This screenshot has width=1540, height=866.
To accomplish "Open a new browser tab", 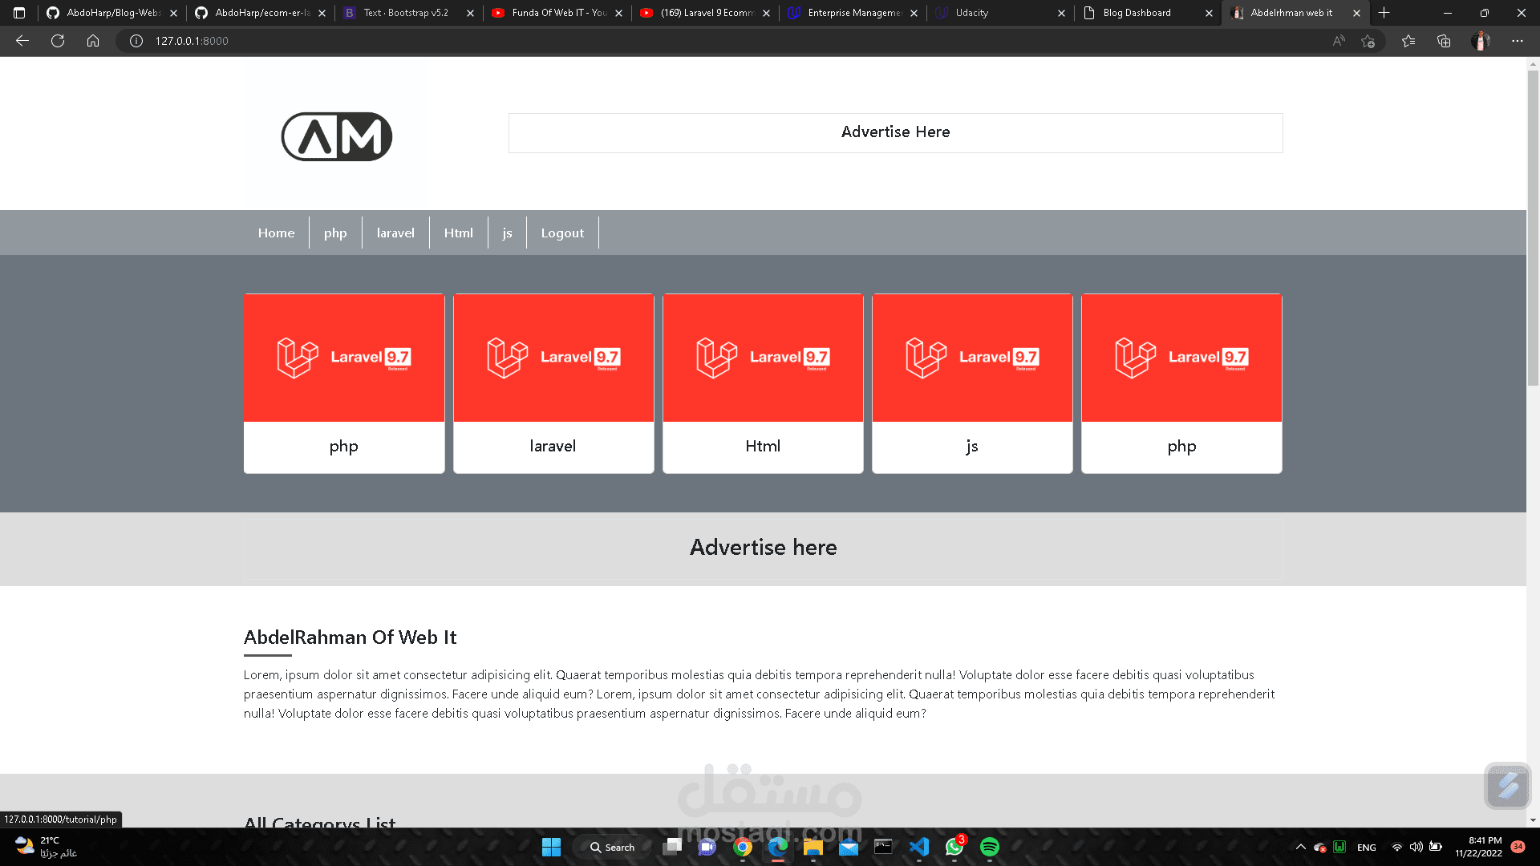I will point(1384,13).
